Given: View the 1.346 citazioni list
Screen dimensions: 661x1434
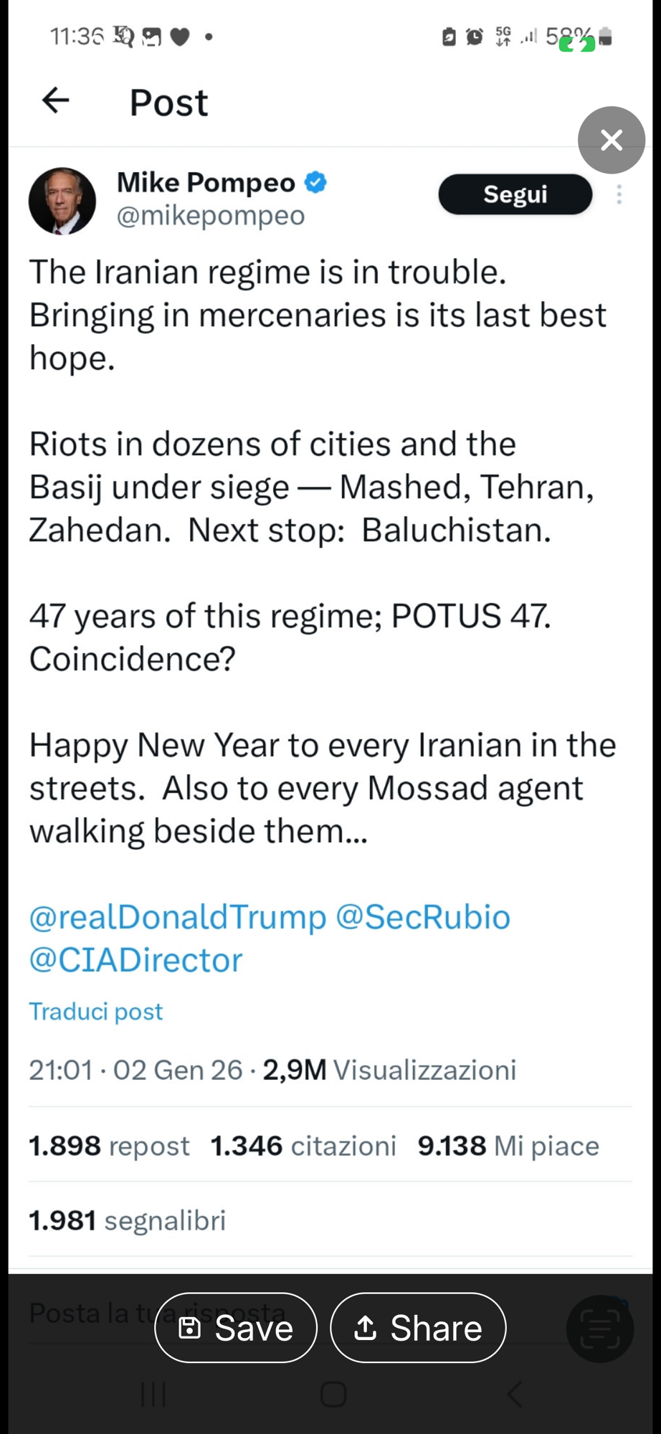Looking at the screenshot, I should [303, 1146].
